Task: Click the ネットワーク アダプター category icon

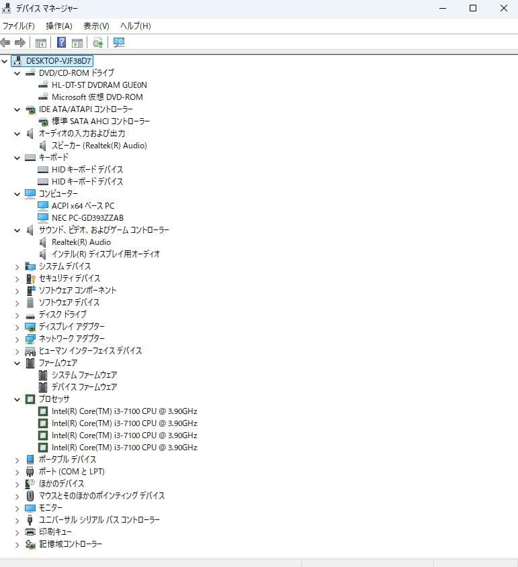Action: point(30,339)
